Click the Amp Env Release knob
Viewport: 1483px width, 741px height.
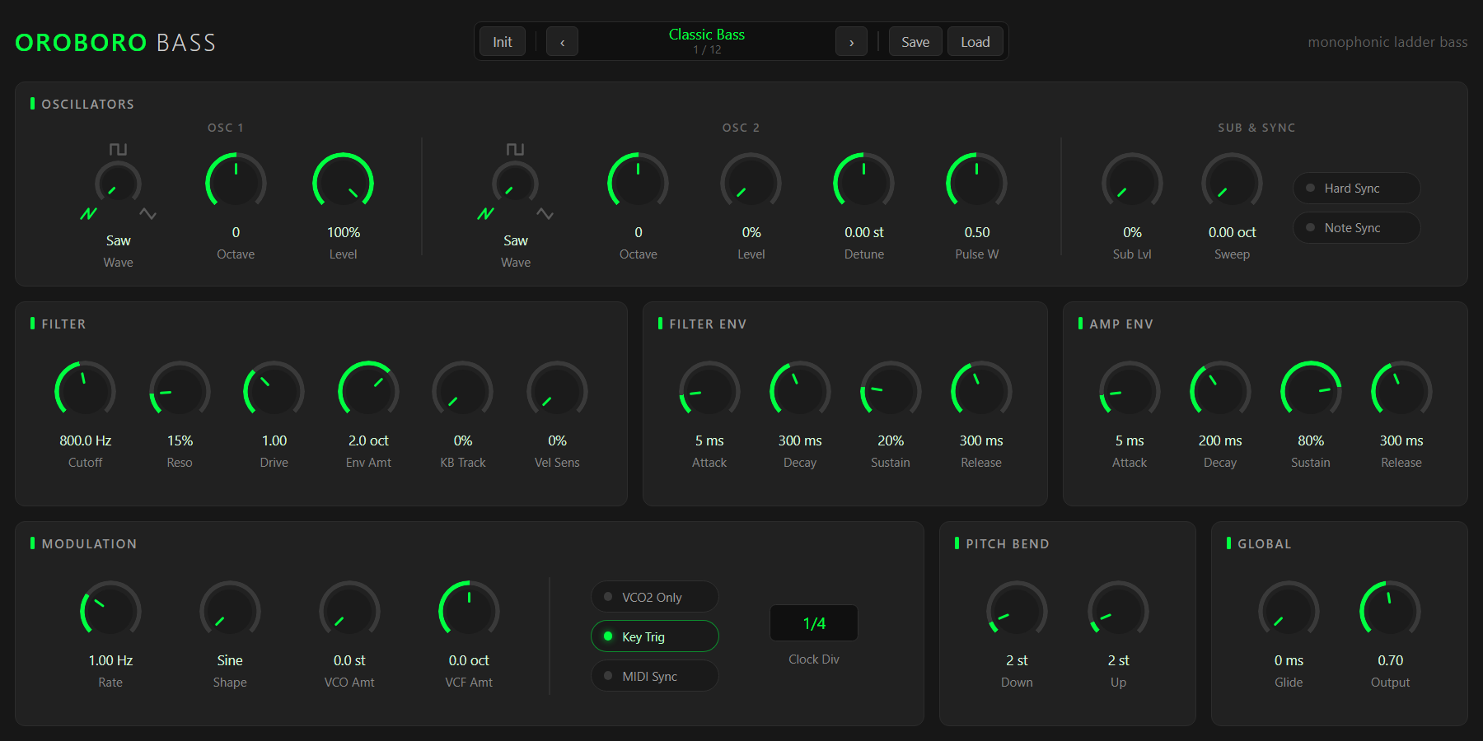pyautogui.click(x=1401, y=391)
